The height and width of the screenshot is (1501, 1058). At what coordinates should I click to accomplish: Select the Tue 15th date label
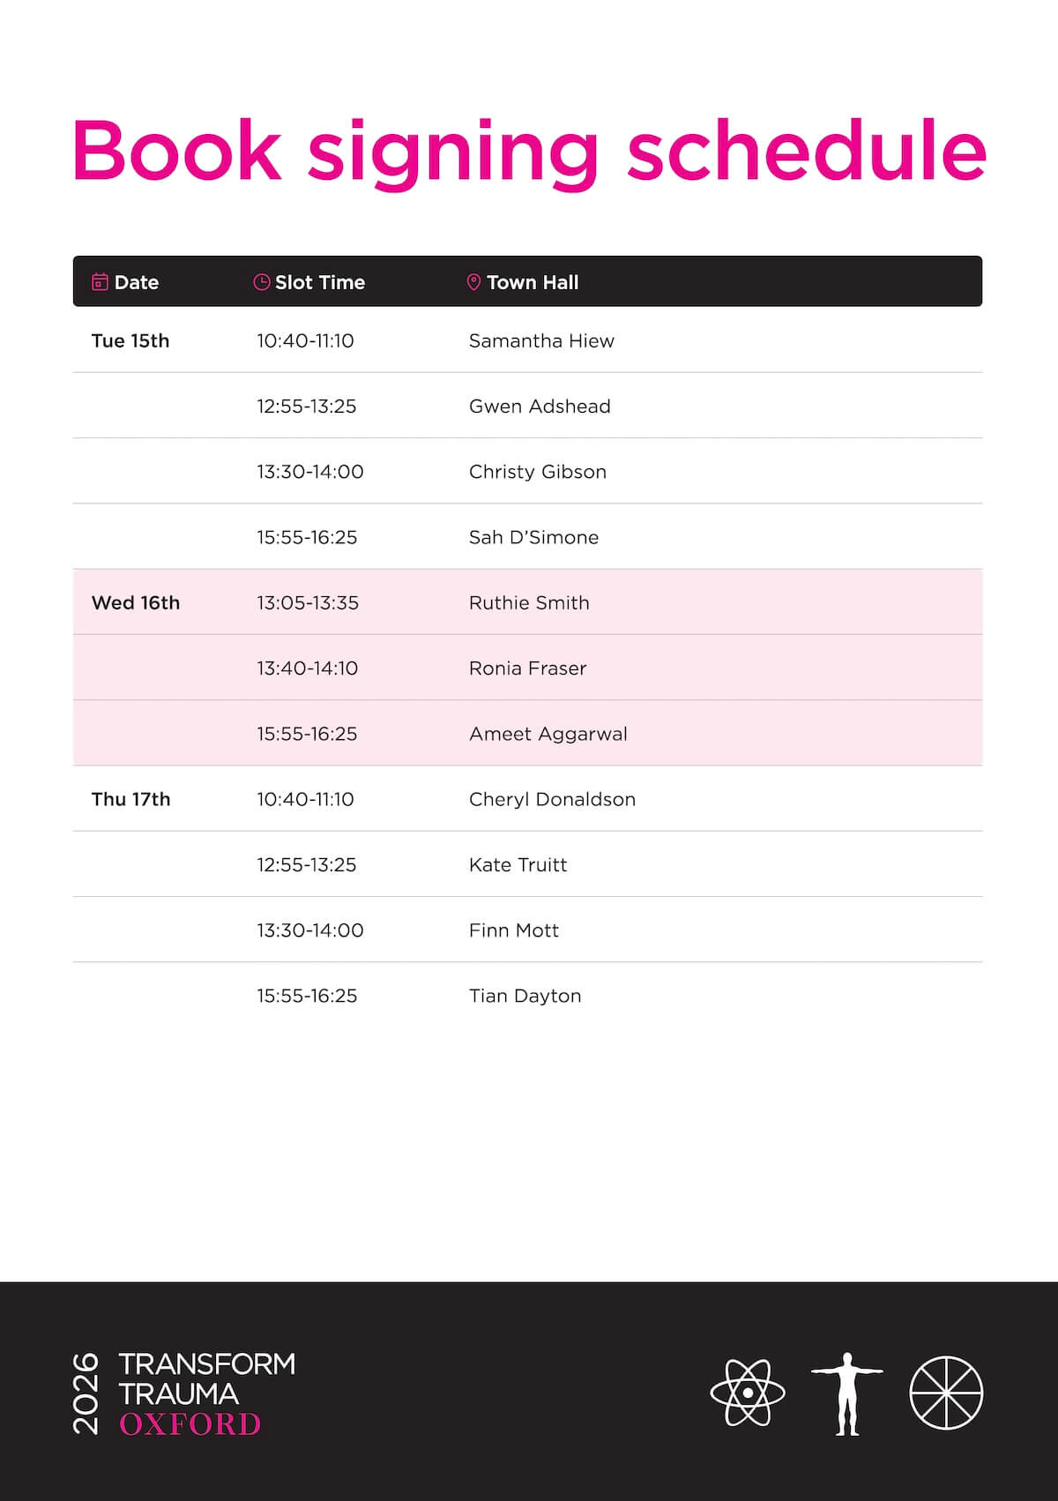130,340
